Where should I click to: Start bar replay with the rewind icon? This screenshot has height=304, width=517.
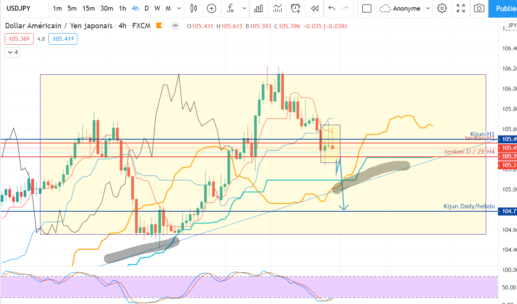pyautogui.click(x=315, y=8)
